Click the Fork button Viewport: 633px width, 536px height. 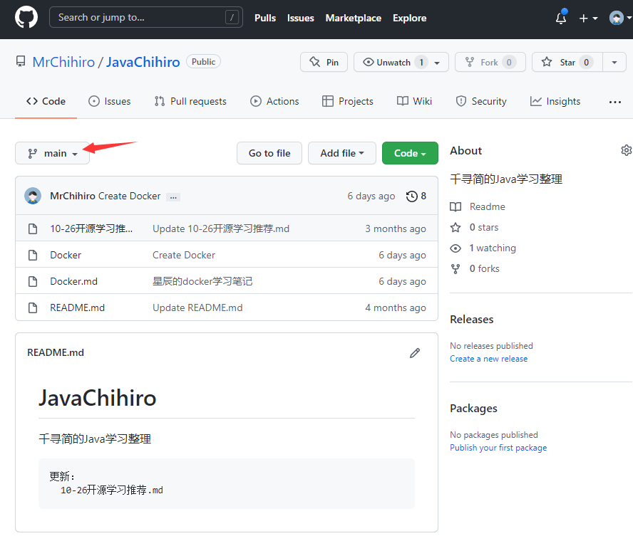click(x=490, y=62)
